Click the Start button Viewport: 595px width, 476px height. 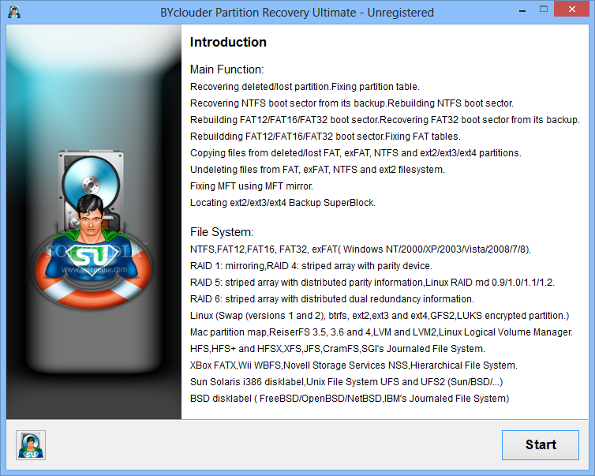pyautogui.click(x=541, y=445)
